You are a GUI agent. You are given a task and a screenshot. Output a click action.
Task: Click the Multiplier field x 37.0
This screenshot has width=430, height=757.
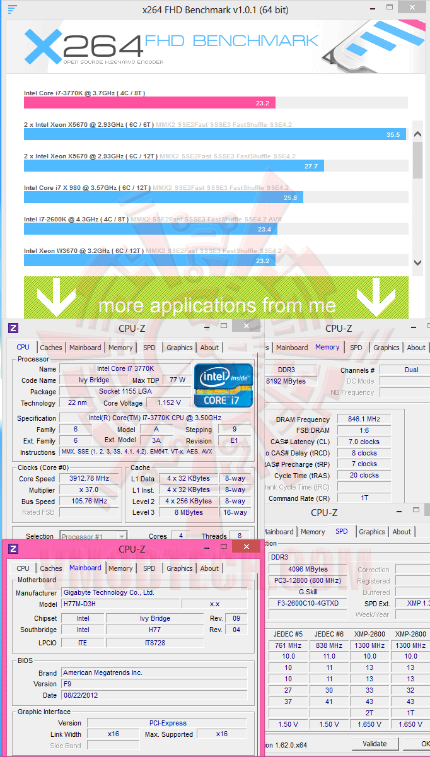[x=90, y=490]
